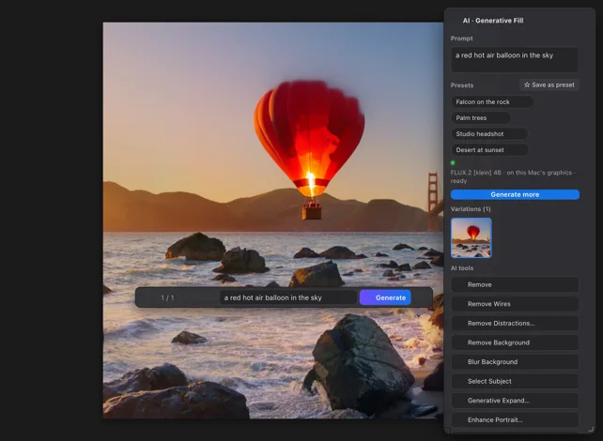
Task: Click the Variations (1) heading
Action: pyautogui.click(x=471, y=209)
